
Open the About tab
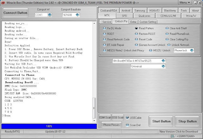click(x=195, y=10)
